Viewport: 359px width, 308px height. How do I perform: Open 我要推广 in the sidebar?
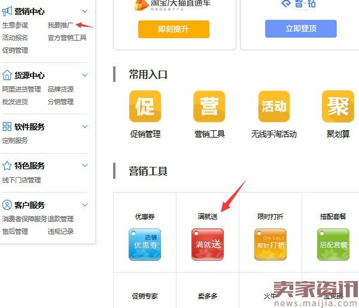[x=60, y=25]
